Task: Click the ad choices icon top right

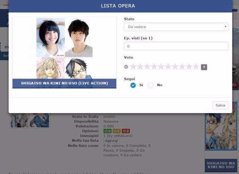Action: coord(237,30)
